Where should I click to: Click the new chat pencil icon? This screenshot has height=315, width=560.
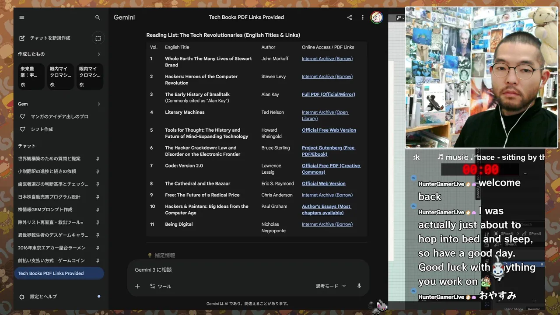[22, 38]
